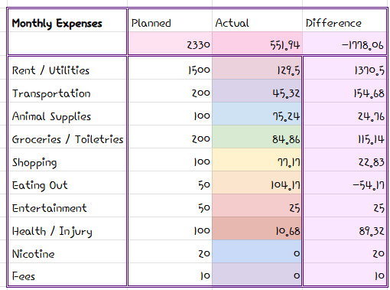Image resolution: width=390 pixels, height=290 pixels.
Task: Click the actual total 551.94 cell
Action: click(x=257, y=43)
